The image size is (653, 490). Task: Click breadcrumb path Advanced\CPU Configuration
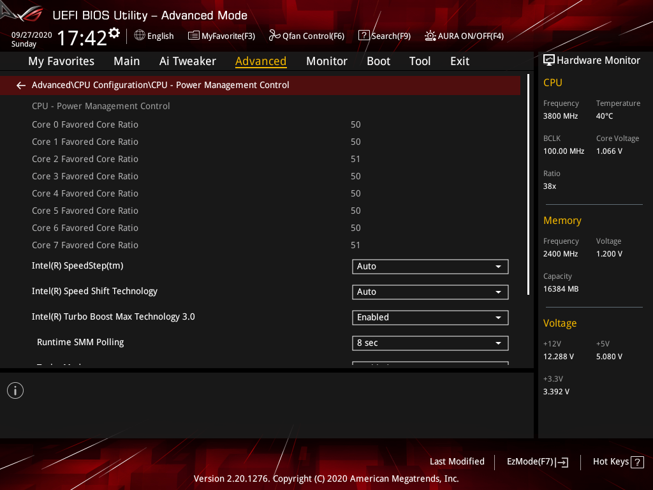point(160,85)
